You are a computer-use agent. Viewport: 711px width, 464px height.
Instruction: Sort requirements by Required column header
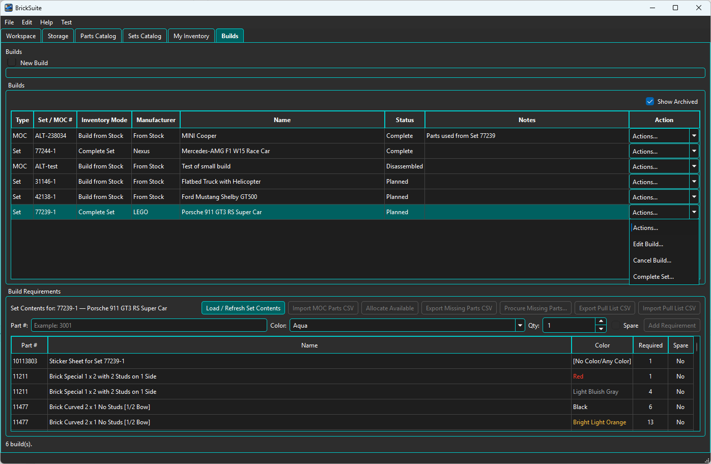650,345
